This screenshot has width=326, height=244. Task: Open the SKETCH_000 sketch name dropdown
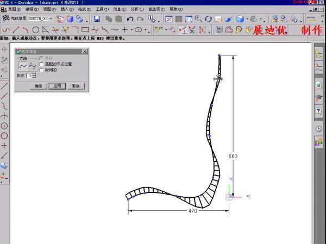[x=51, y=19]
